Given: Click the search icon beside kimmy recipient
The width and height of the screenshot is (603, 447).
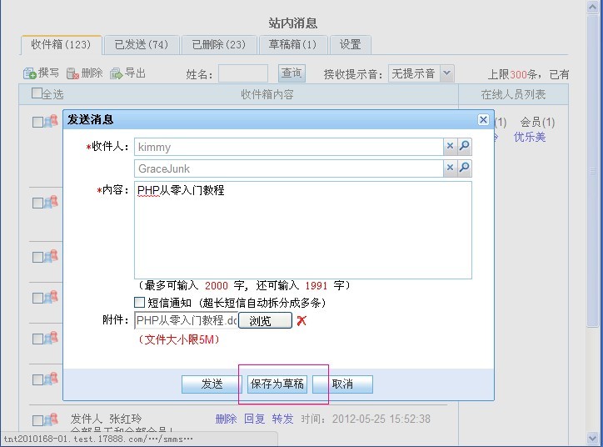Looking at the screenshot, I should (x=465, y=146).
